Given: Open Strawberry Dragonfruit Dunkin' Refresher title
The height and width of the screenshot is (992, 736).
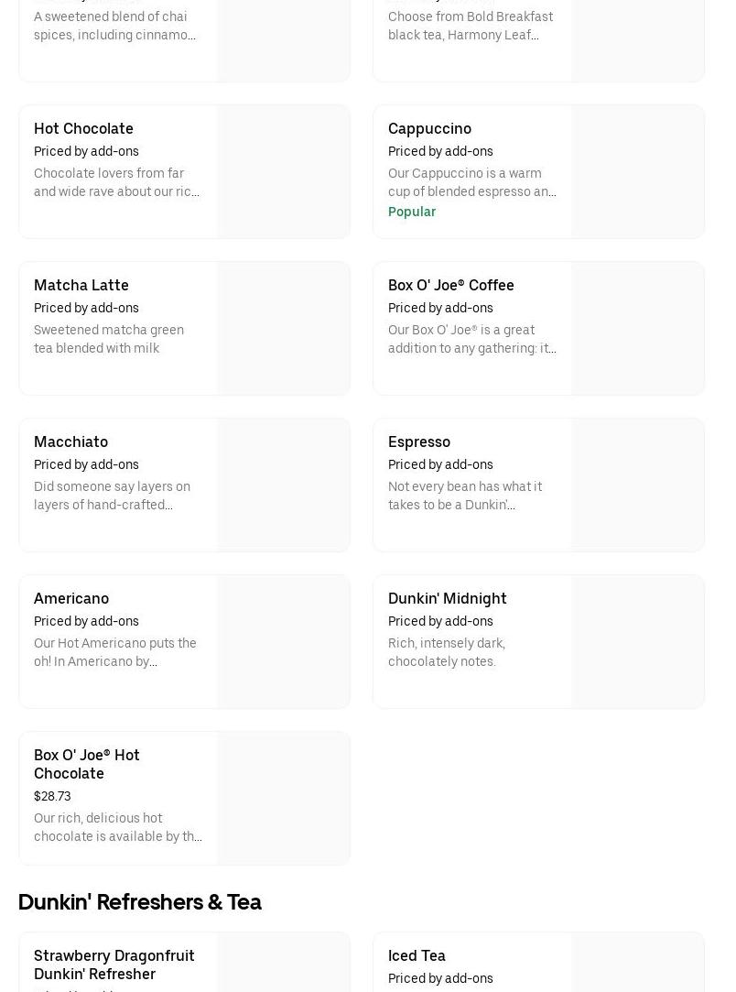Looking at the screenshot, I should [x=114, y=965].
